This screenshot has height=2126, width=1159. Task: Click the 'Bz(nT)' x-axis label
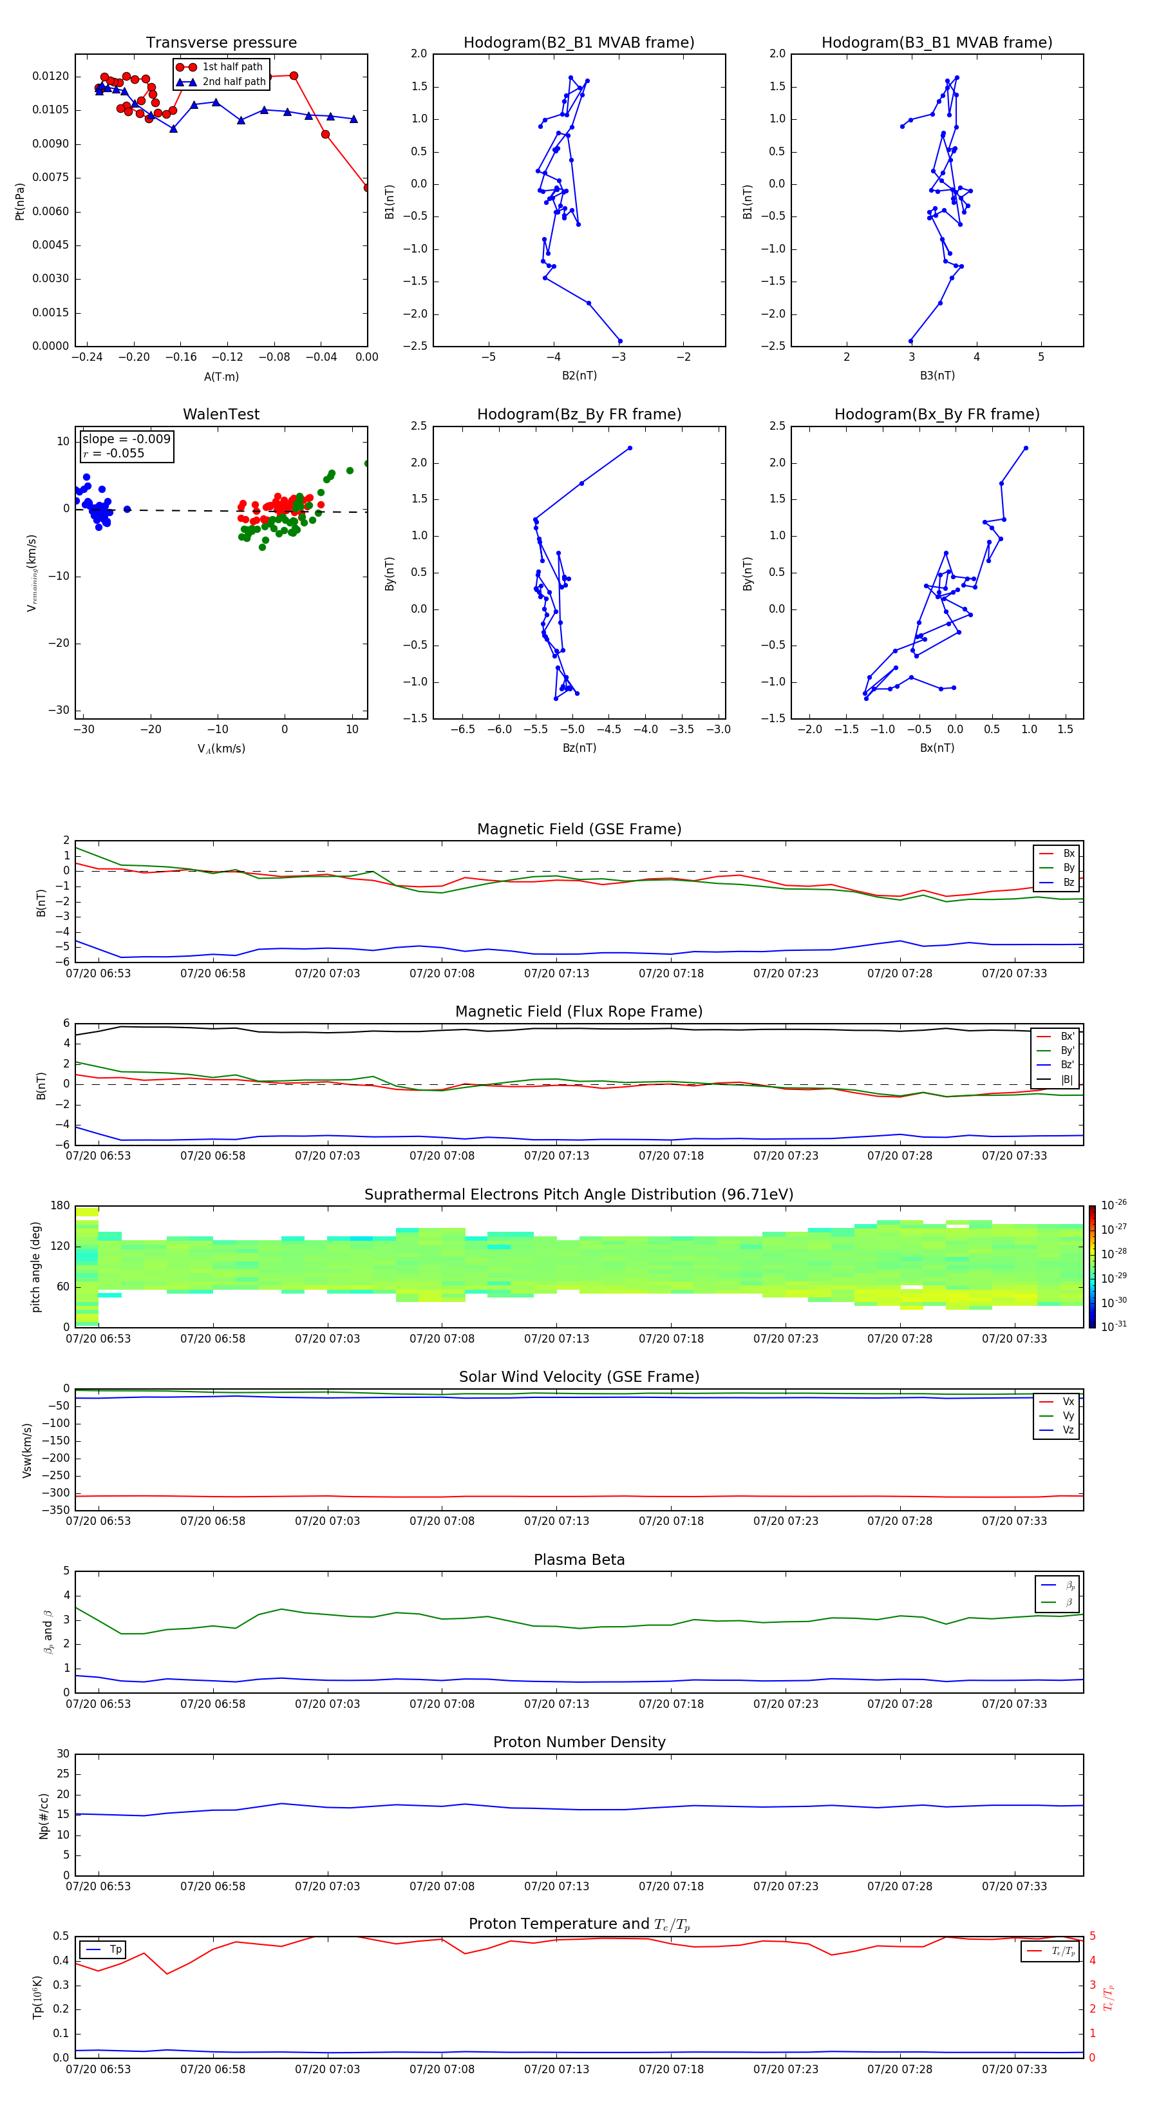(579, 748)
